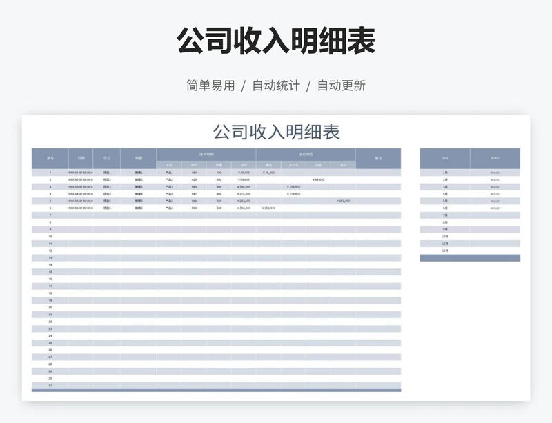Click unit price cell 454
The image size is (552, 423).
194,173
